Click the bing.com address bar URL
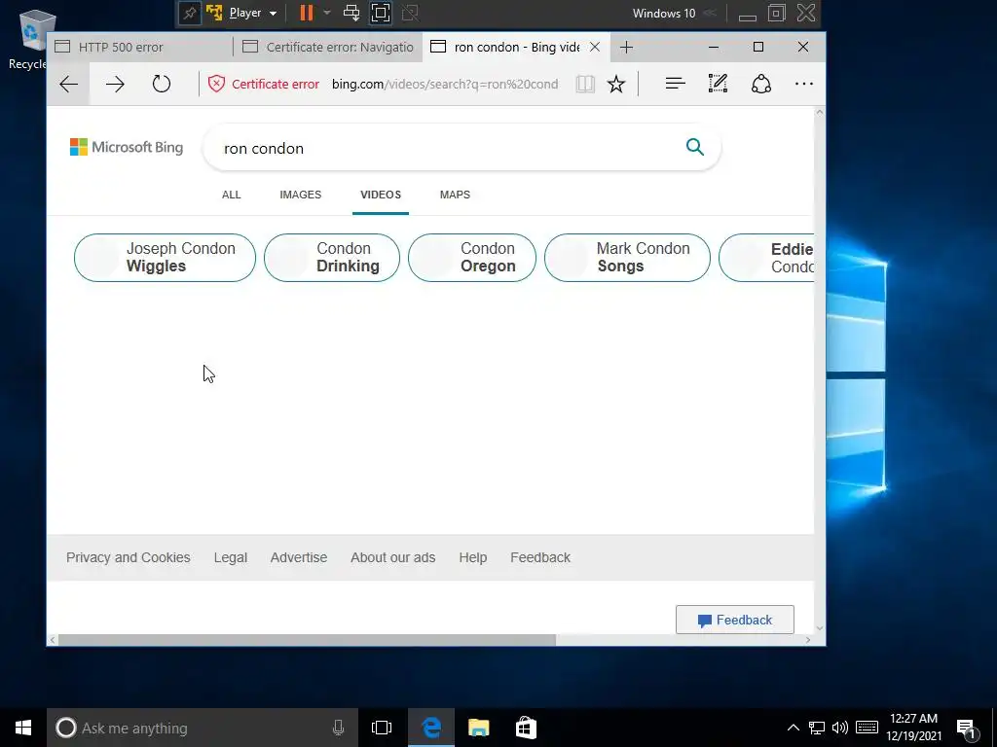This screenshot has width=997, height=747. [x=445, y=84]
